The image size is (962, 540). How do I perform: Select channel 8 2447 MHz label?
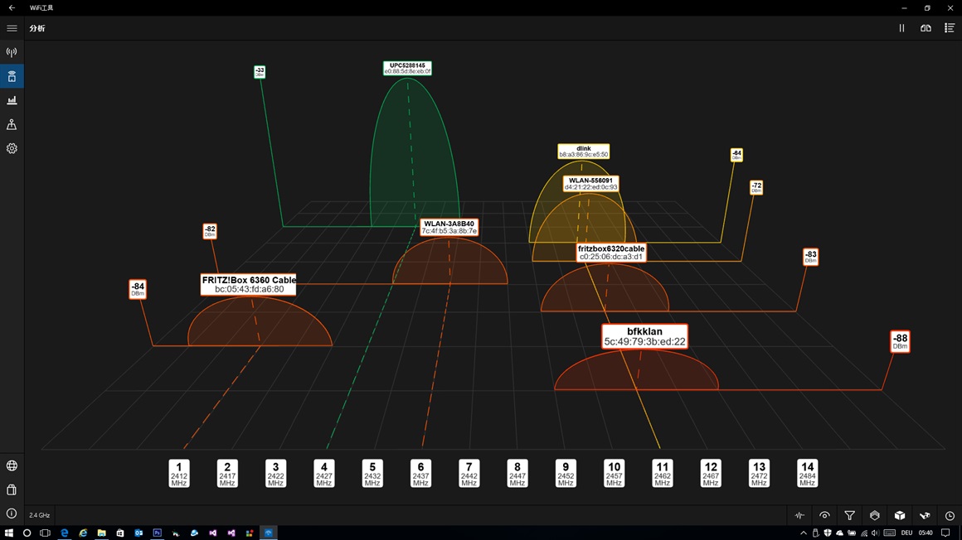pyautogui.click(x=517, y=474)
